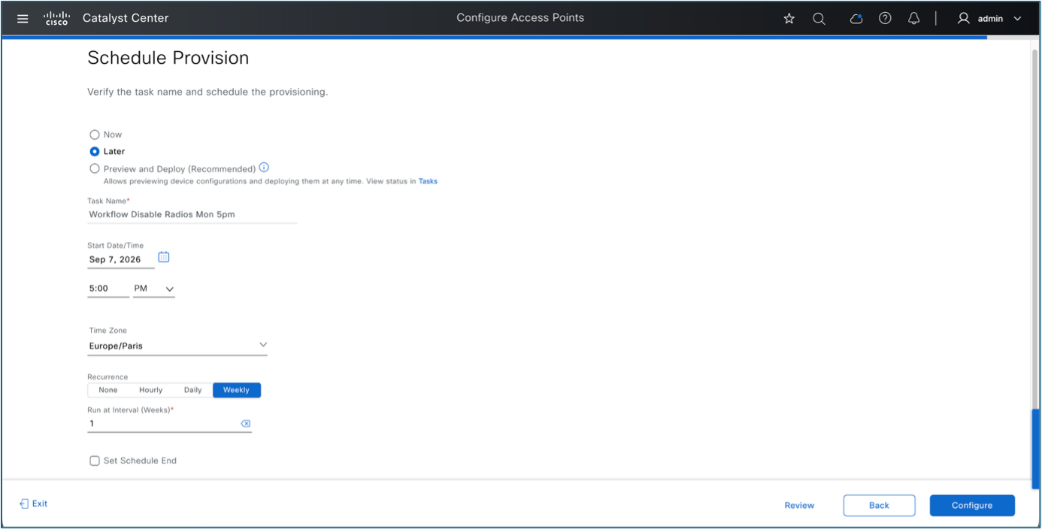Select the Now radio option
This screenshot has width=1045, height=532.
pos(95,135)
